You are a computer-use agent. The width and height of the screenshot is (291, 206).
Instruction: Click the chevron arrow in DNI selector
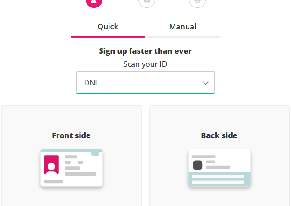[206, 83]
